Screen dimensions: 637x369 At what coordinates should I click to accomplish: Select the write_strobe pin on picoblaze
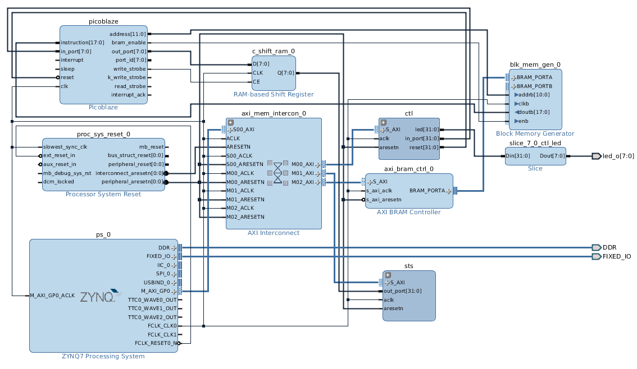point(130,69)
